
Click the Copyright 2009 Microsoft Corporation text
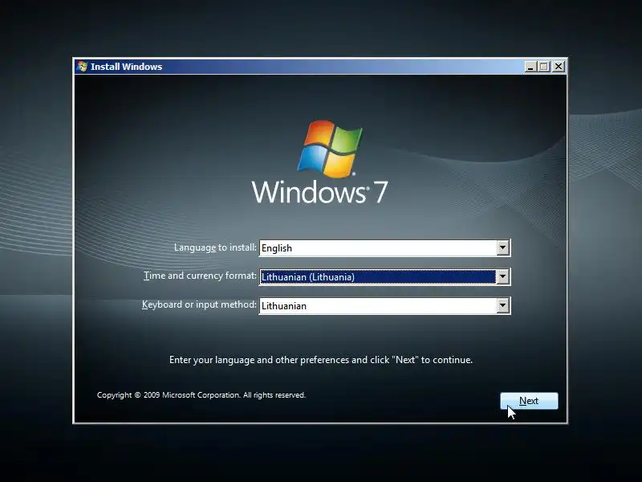coord(201,395)
